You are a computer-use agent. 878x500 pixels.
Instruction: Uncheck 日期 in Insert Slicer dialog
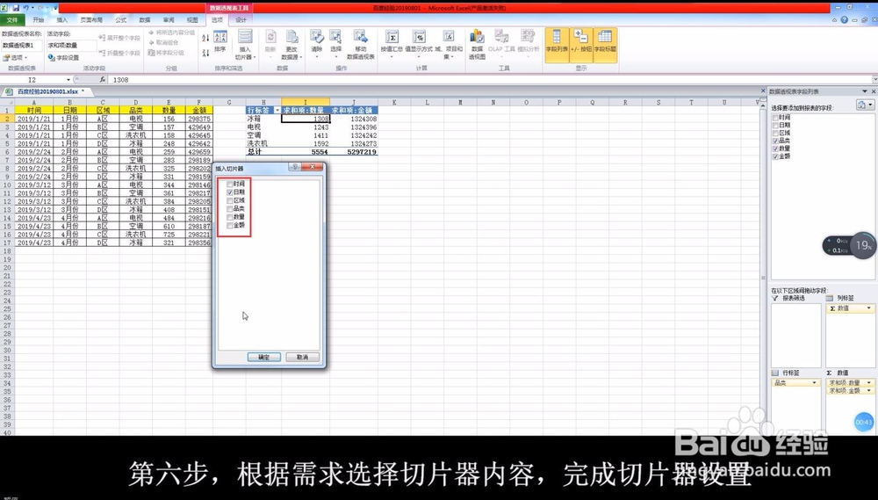point(229,192)
